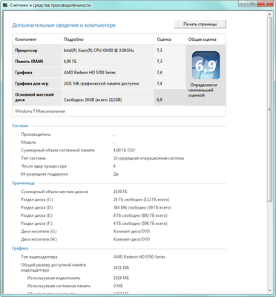Select the Процессор row label
This screenshot has width=276, height=297.
26,50
